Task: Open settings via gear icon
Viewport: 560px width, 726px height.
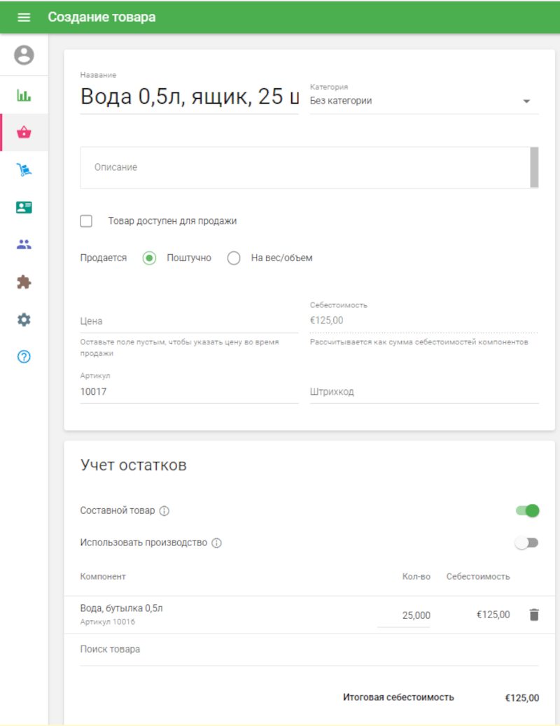Action: click(23, 319)
